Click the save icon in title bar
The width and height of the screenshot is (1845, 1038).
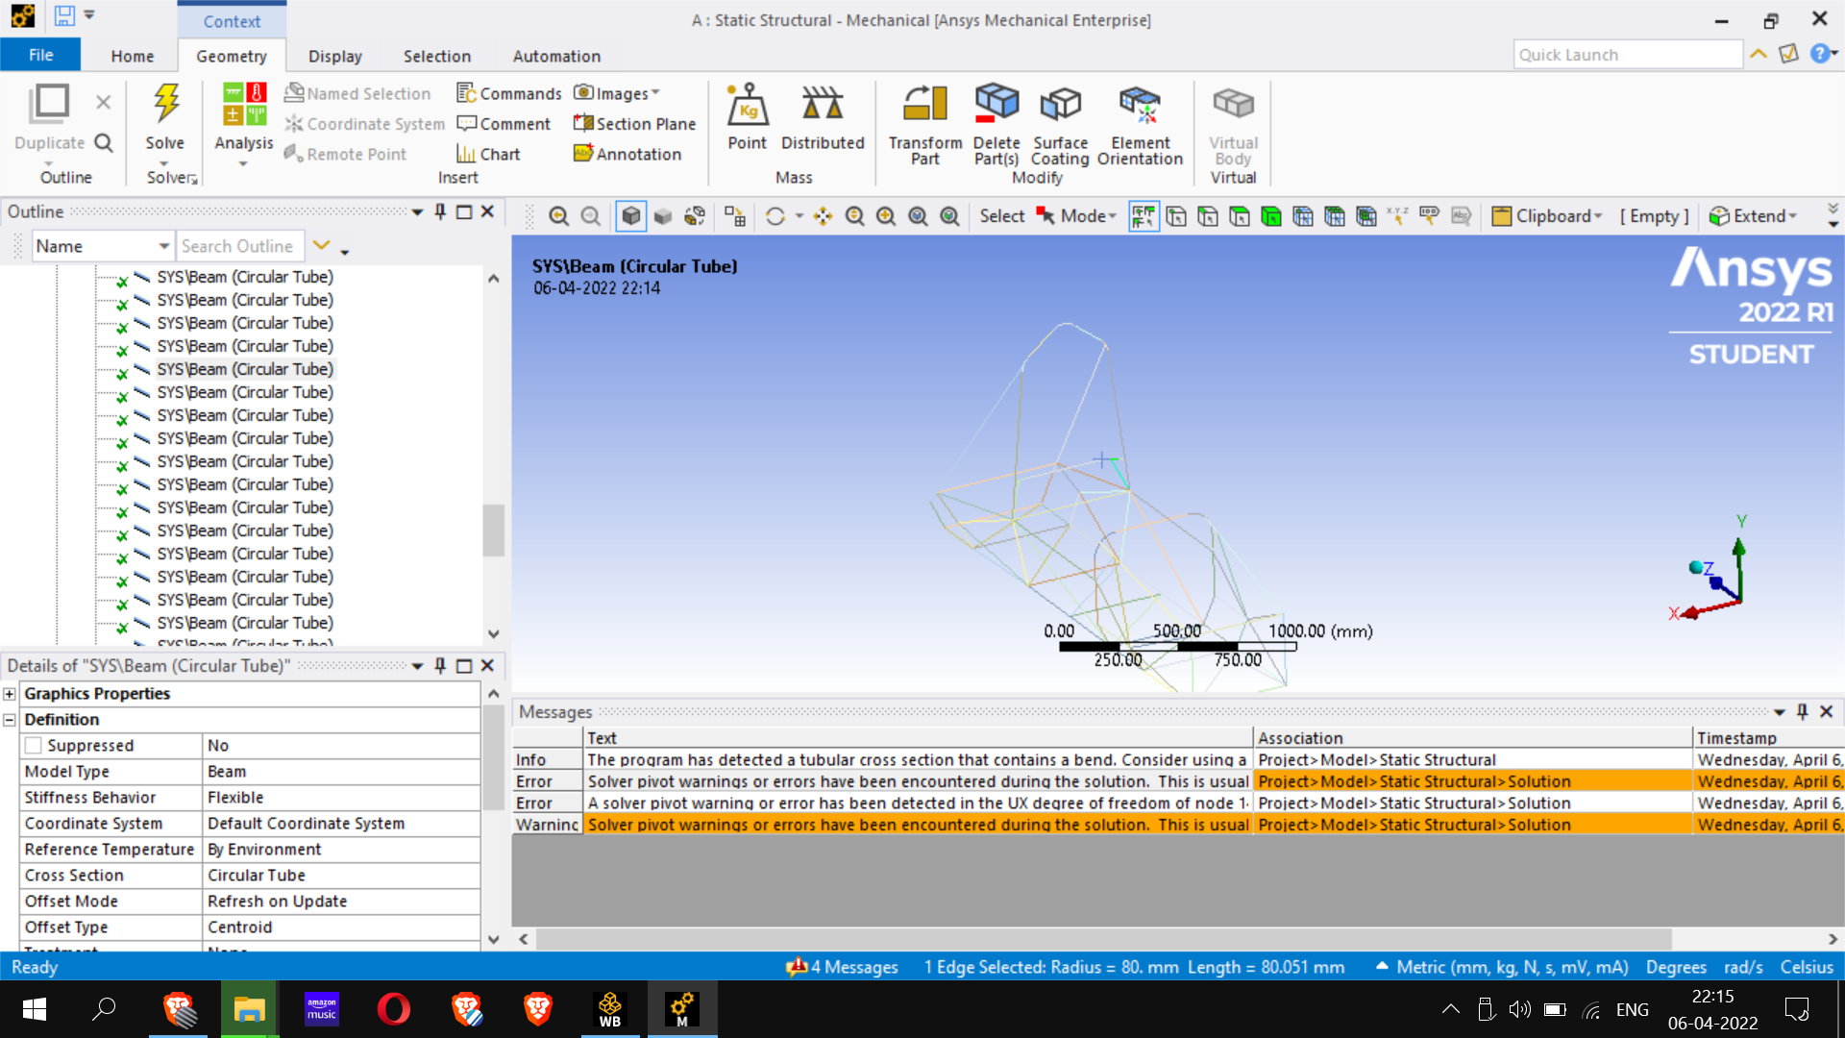64,15
